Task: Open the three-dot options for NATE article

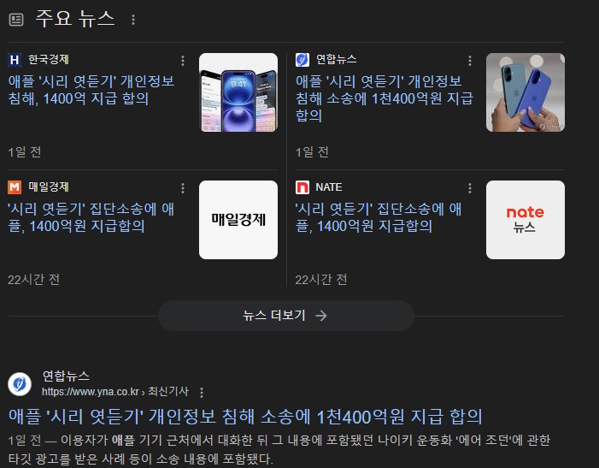Action: click(x=470, y=188)
